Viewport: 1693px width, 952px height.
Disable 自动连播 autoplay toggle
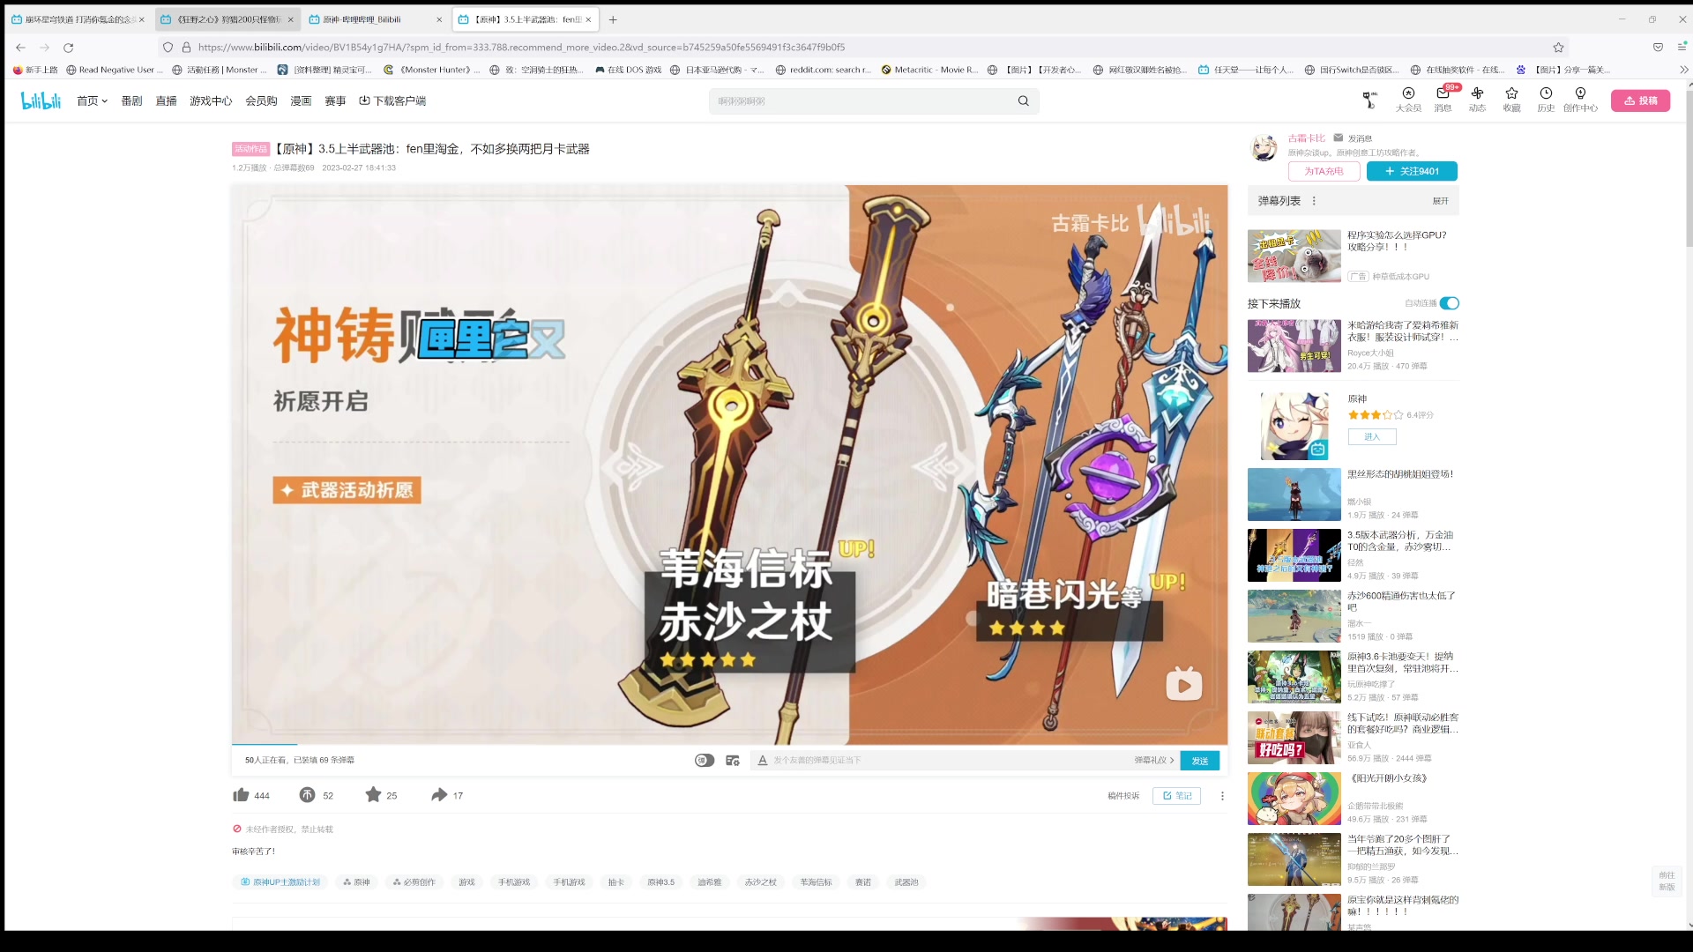tap(1450, 302)
